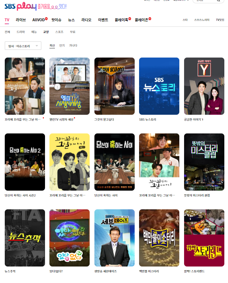Open the 세븐데이즈 poster
The image size is (228, 283).
coord(115,238)
